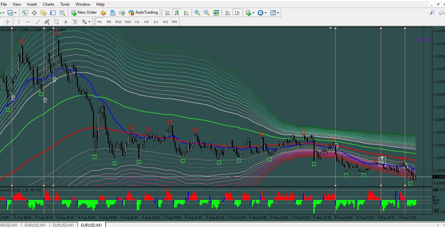Select the active EURUSD,M1 chart tab

91,225
